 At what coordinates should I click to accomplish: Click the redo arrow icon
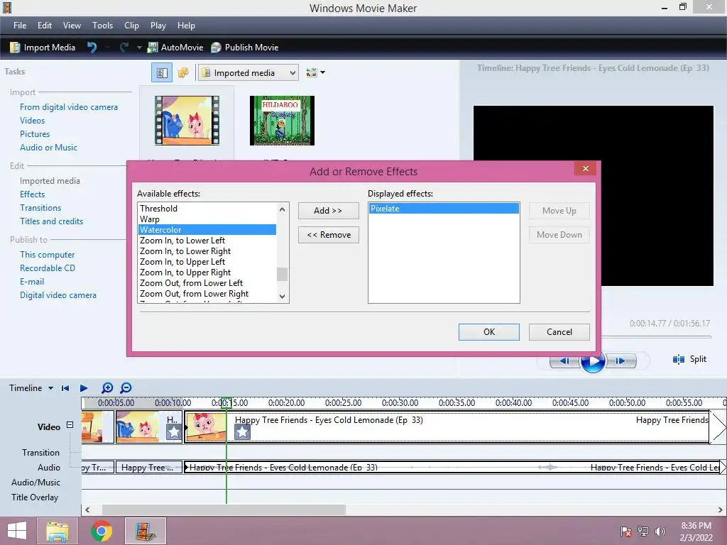[x=124, y=48]
